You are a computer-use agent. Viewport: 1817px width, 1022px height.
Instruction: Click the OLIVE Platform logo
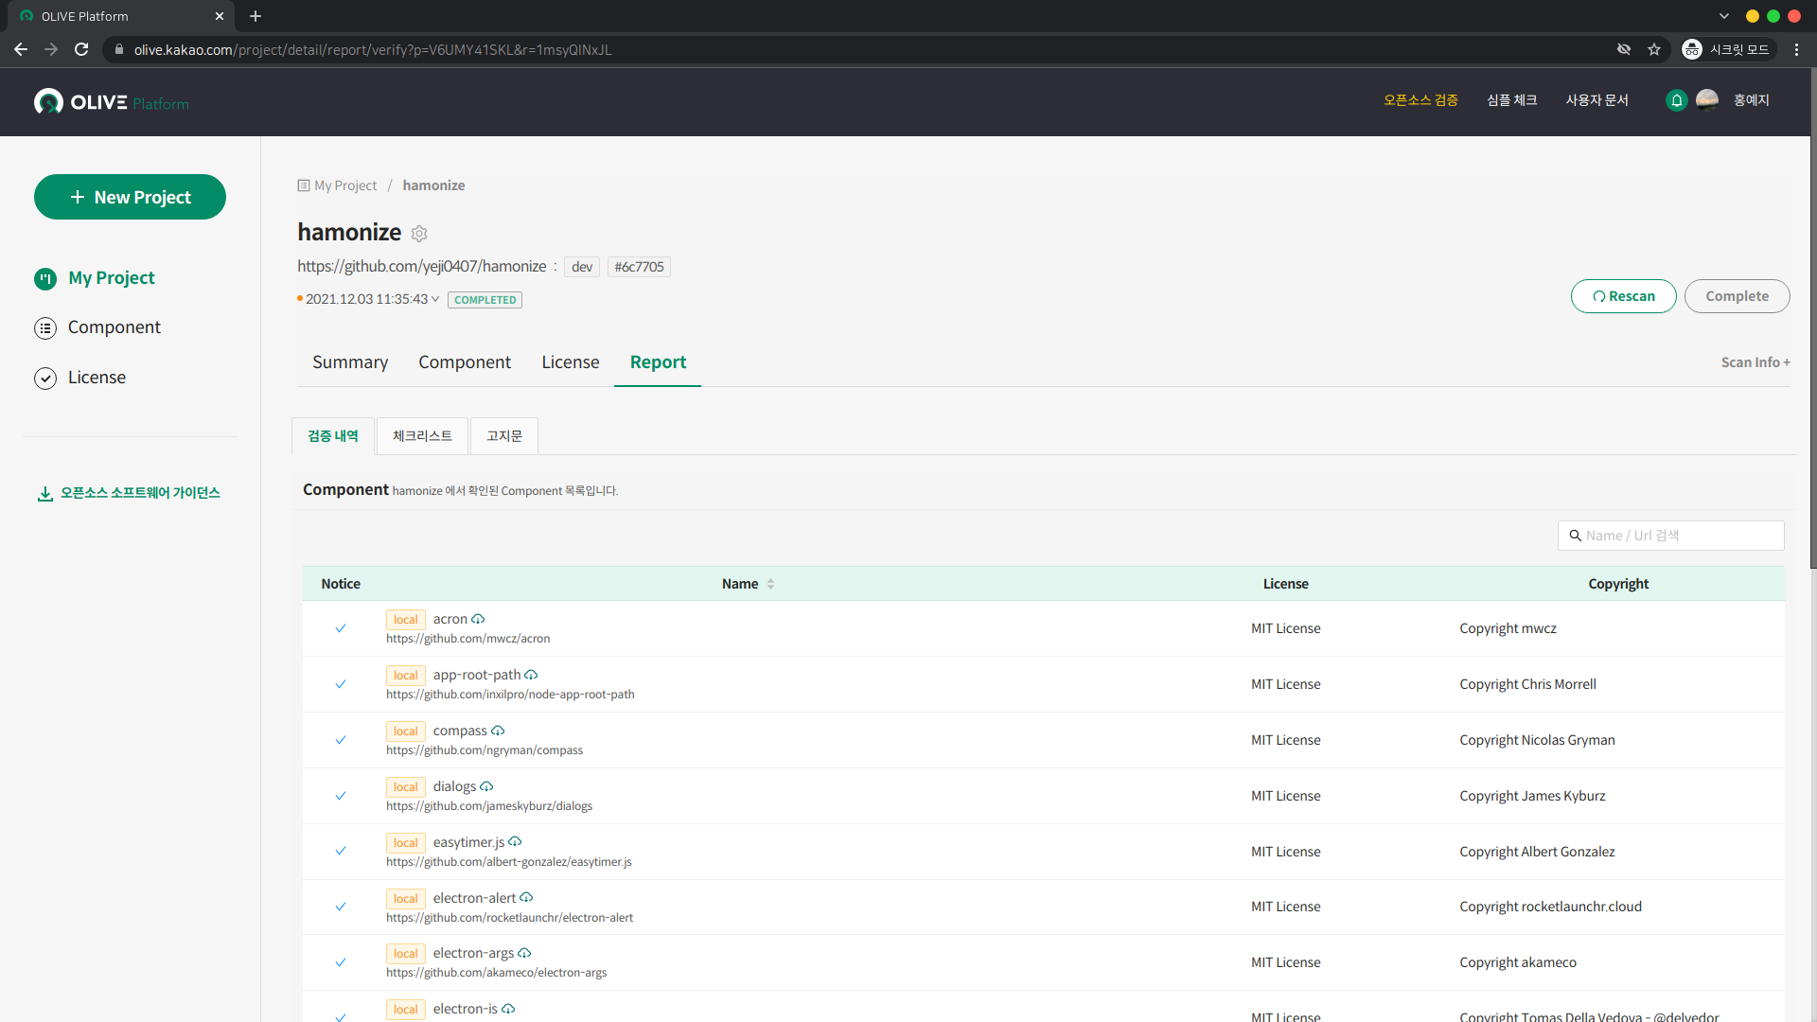[112, 102]
